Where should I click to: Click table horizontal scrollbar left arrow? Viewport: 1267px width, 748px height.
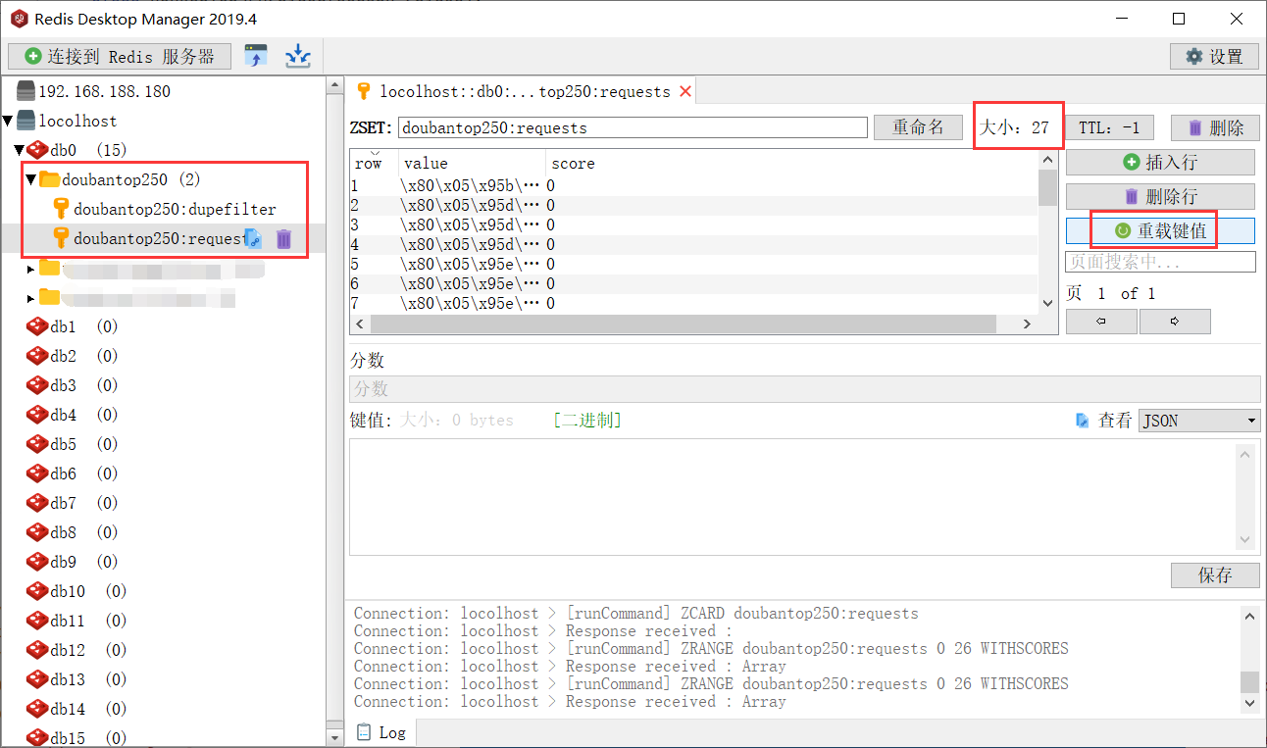(x=360, y=324)
